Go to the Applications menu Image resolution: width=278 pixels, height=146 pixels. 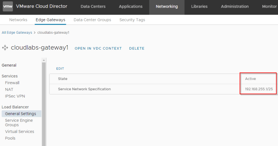131,6
